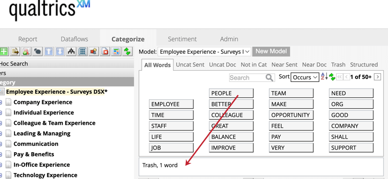This screenshot has width=388, height=179.
Task: Select the Pay & Benefits category
Action: 34,154
